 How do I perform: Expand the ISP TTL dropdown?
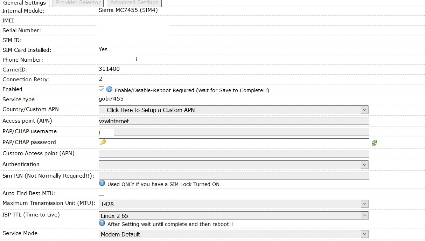point(234,215)
